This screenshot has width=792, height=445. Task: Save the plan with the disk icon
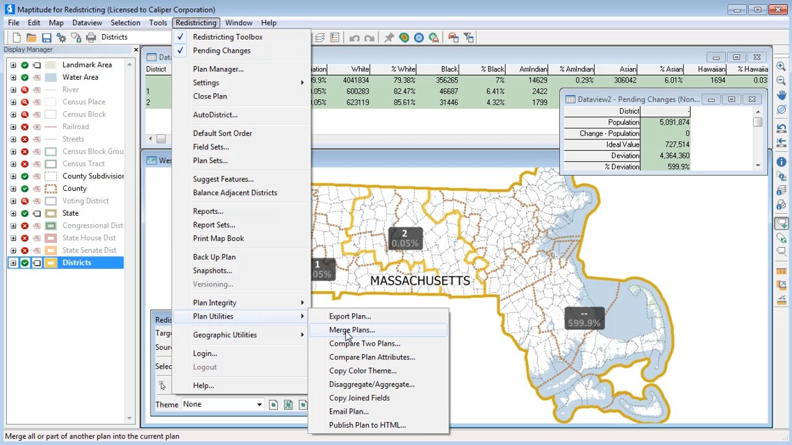click(47, 37)
